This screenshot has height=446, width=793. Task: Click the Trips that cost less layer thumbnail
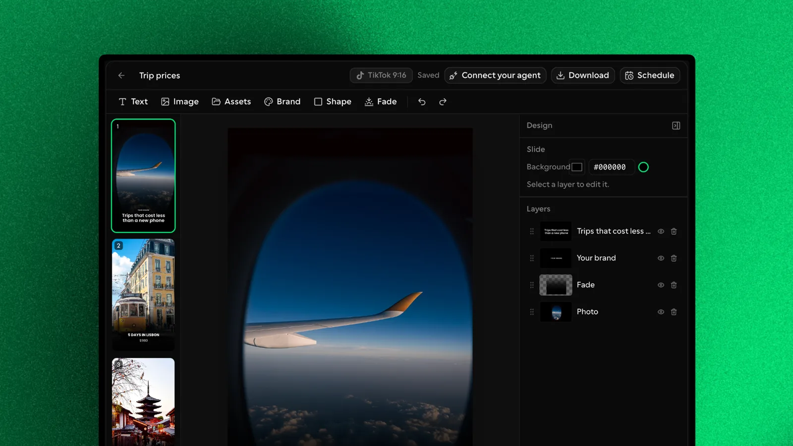(556, 231)
